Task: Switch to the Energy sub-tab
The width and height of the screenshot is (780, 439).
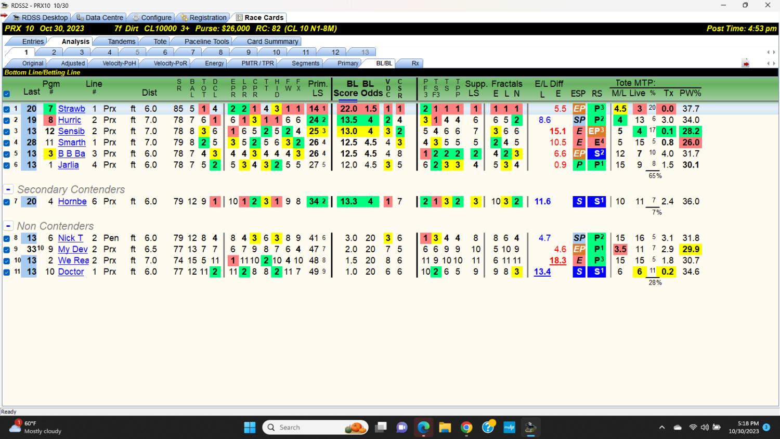Action: pos(214,63)
